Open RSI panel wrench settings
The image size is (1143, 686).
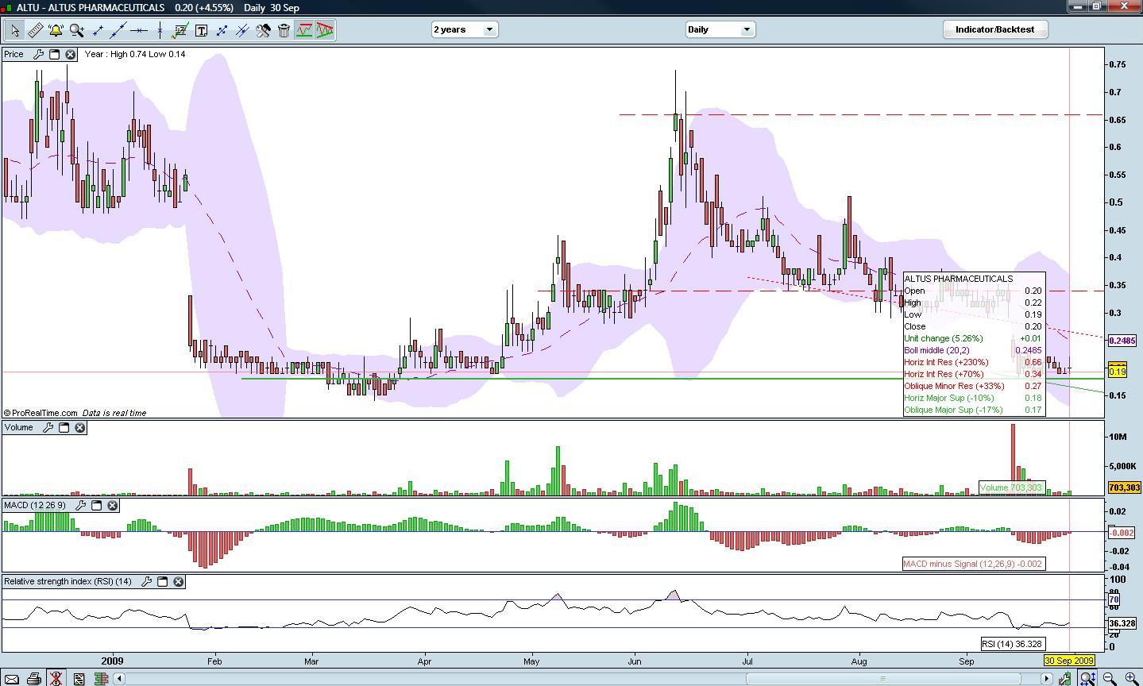[146, 581]
